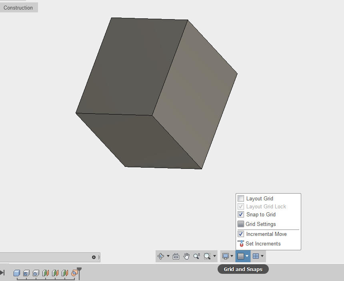Select the Pan tool
The image size is (344, 281).
point(186,256)
